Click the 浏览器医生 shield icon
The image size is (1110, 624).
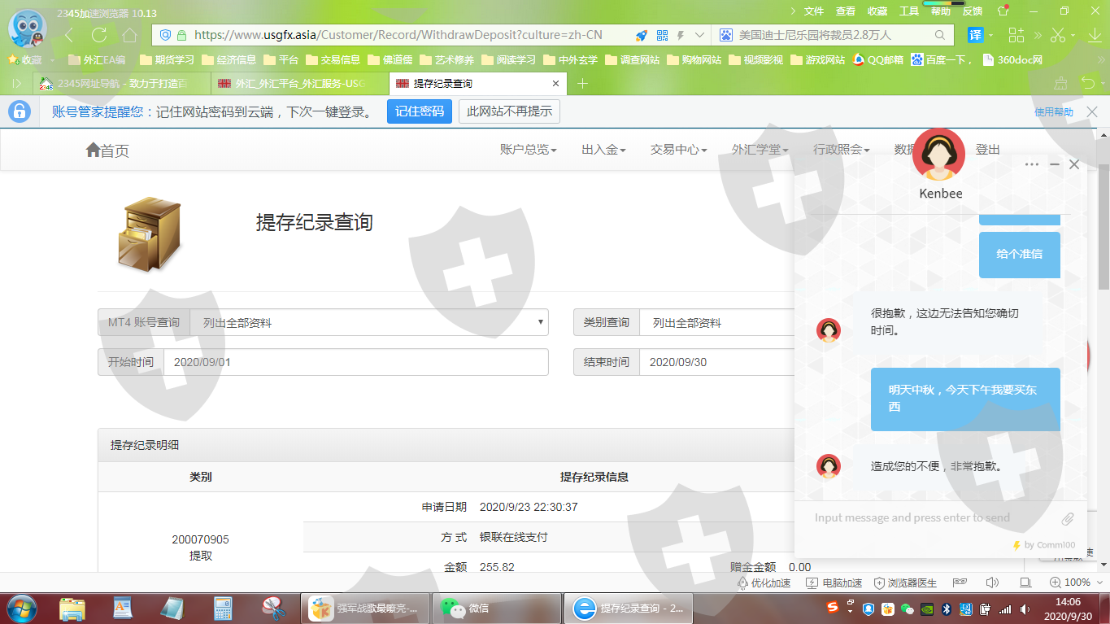pyautogui.click(x=879, y=583)
